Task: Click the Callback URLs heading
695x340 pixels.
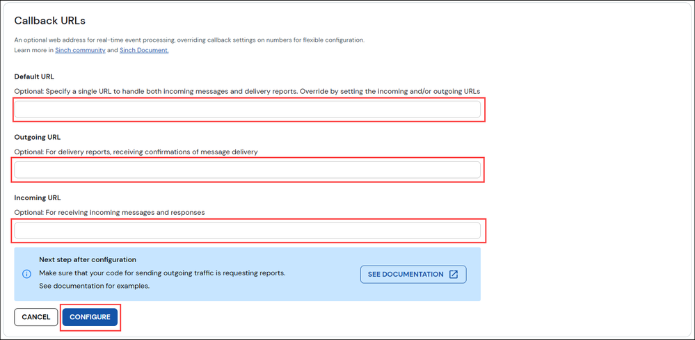Action: (x=49, y=21)
